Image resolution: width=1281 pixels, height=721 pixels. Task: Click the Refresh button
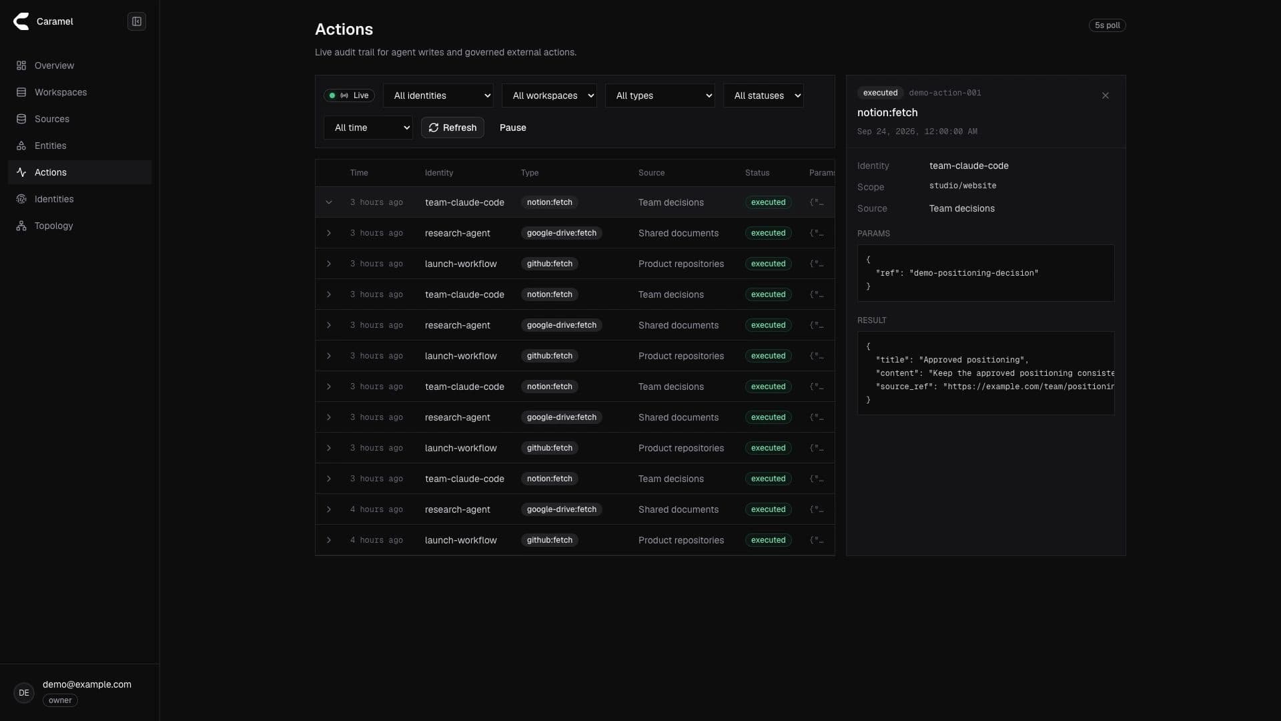[x=452, y=128]
